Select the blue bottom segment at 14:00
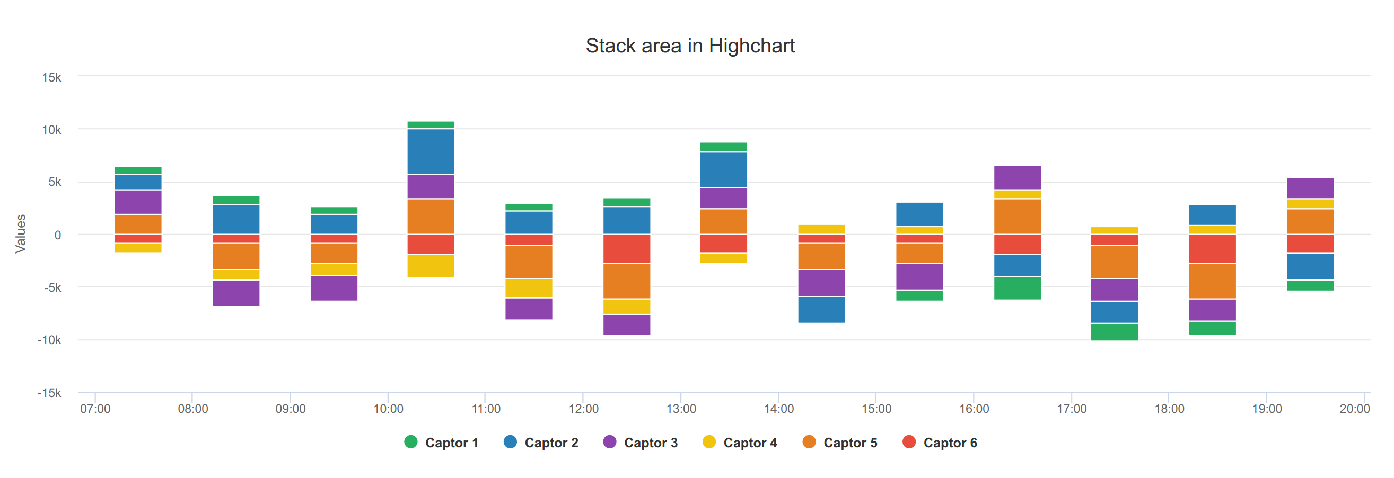1394x478 pixels. (x=821, y=310)
